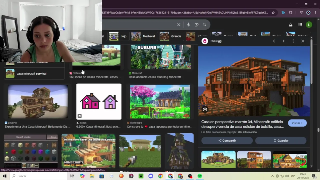320x180 pixels.
Task: Open the media control icon in Chrome toolbar
Action: click(x=301, y=12)
